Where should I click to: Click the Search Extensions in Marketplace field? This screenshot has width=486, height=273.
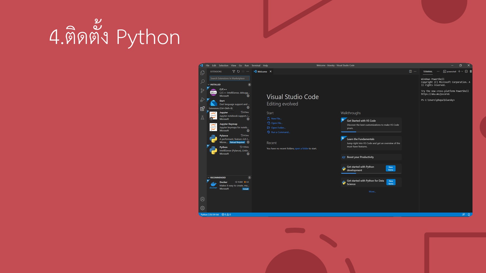pos(230,78)
